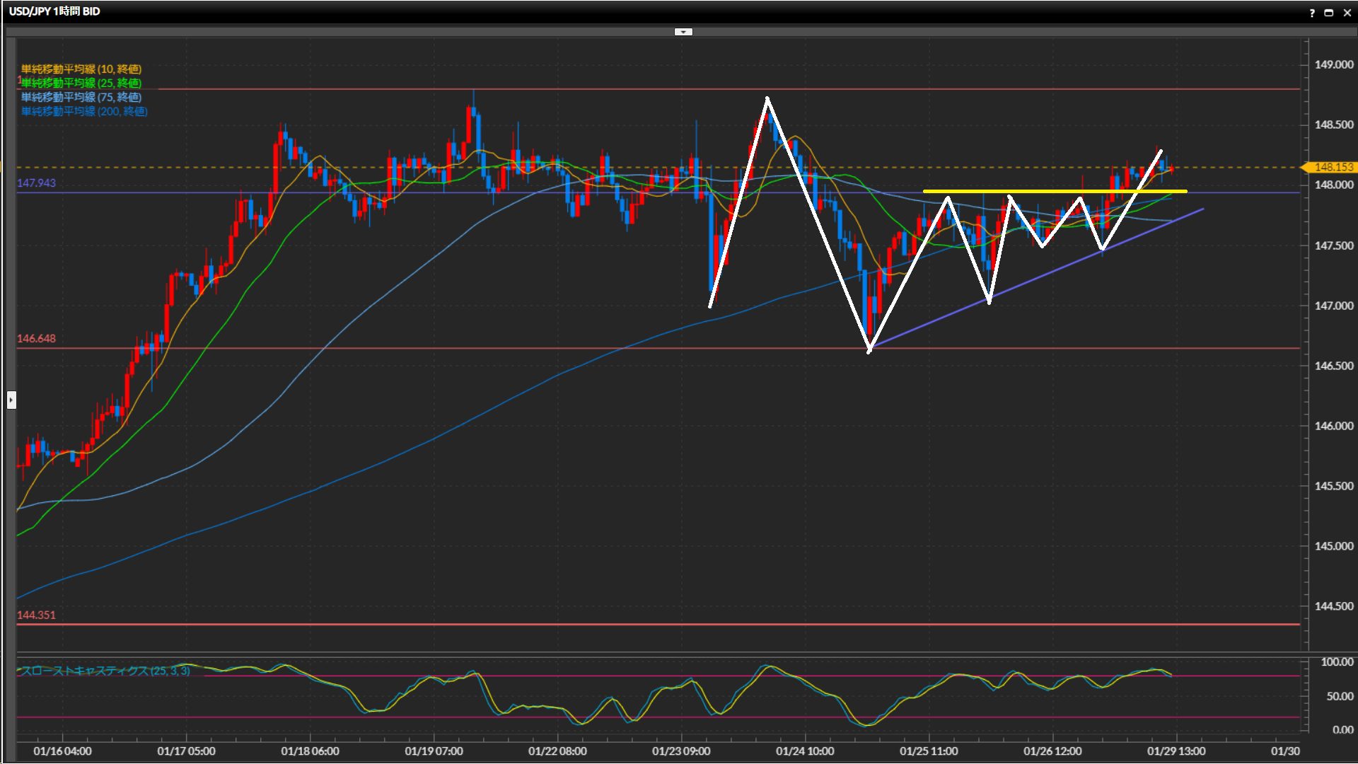Select the 200-period moving average legend
1358x764 pixels.
tap(84, 111)
